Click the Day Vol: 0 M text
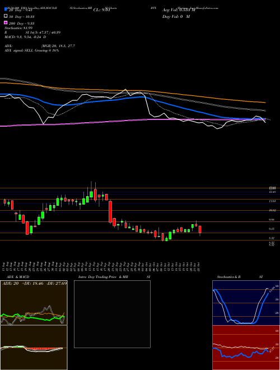 pyautogui.click(x=176, y=16)
